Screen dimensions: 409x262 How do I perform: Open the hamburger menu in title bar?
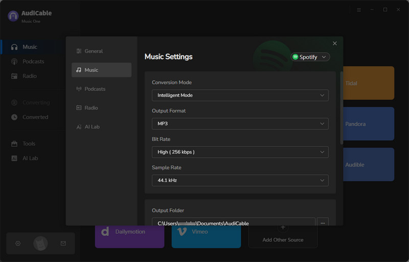(359, 10)
